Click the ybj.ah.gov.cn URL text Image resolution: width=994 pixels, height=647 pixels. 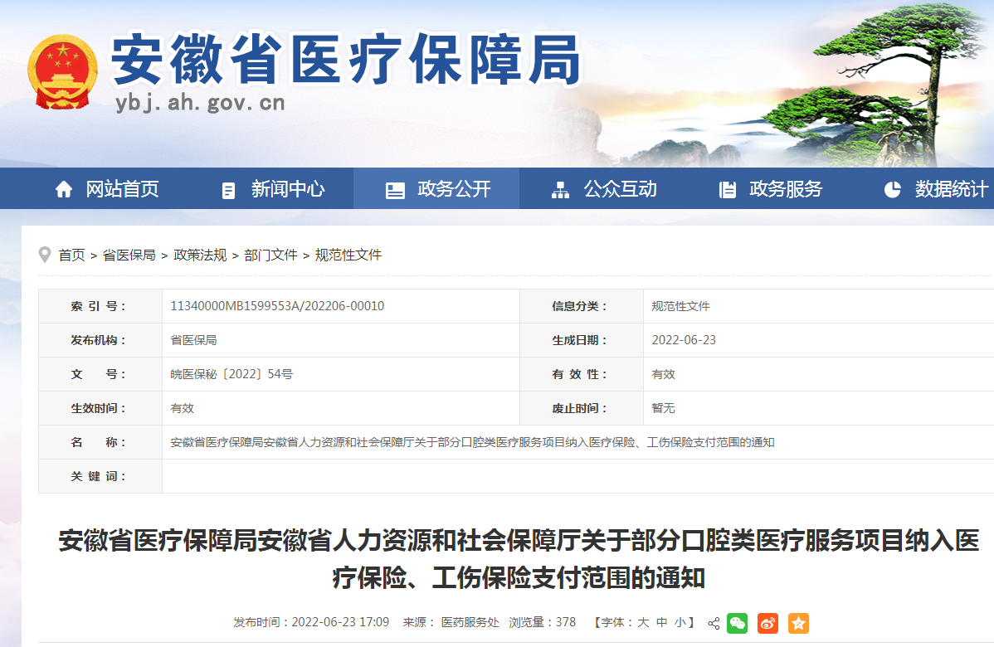click(x=200, y=103)
